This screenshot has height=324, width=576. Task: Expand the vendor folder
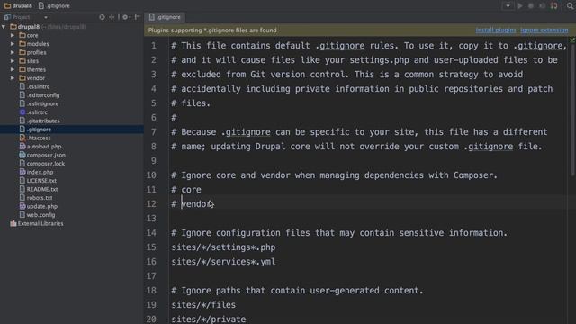13,78
